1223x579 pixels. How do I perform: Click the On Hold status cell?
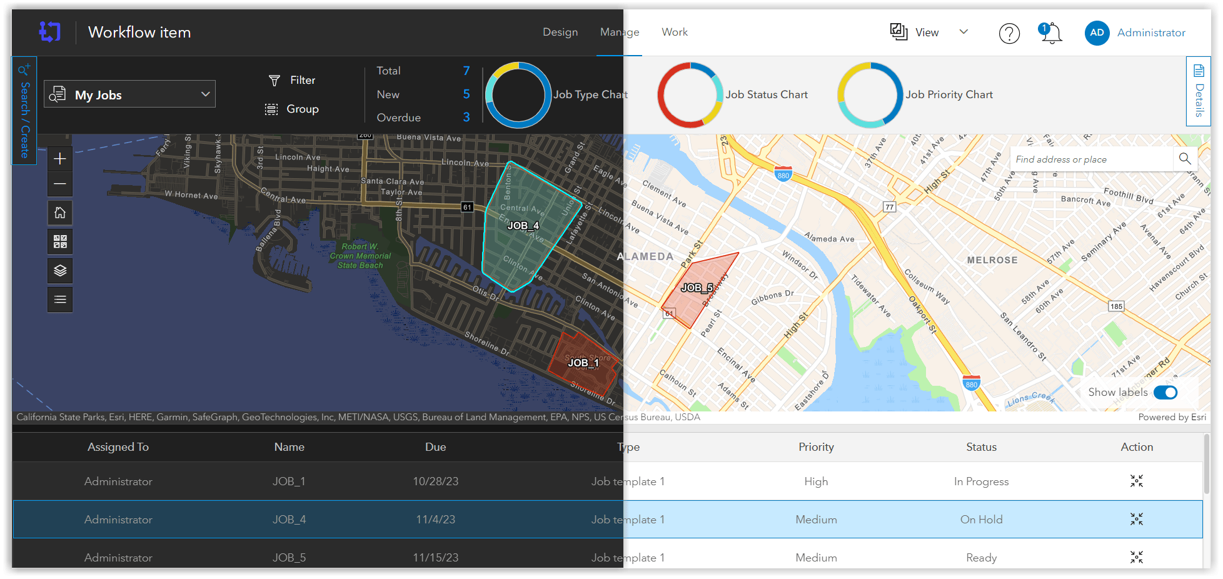(x=981, y=520)
